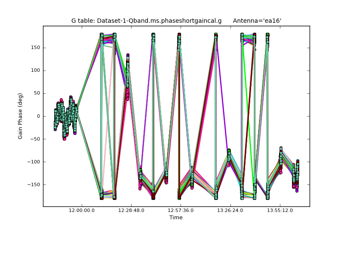Select the 12:28:48.0 time tick label
344x258 pixels.
coord(131,211)
